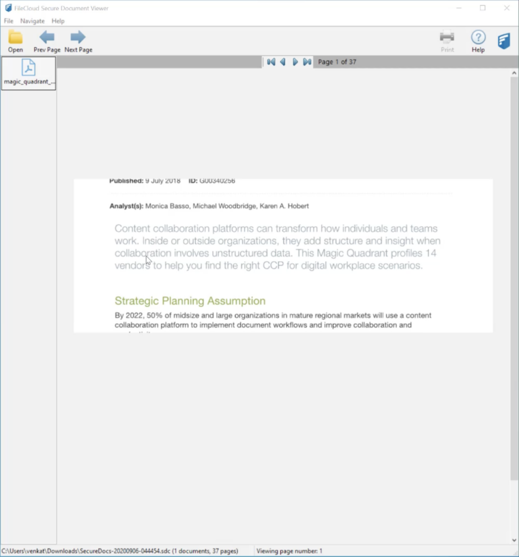
Task: Select the magic_quadrant document thumbnail
Action: point(28,73)
